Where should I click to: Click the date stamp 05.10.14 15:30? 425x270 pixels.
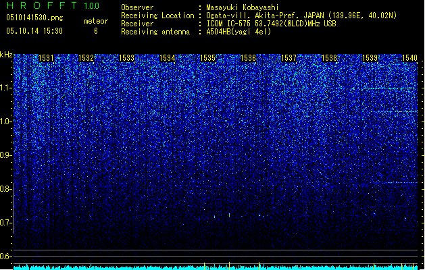(x=34, y=31)
